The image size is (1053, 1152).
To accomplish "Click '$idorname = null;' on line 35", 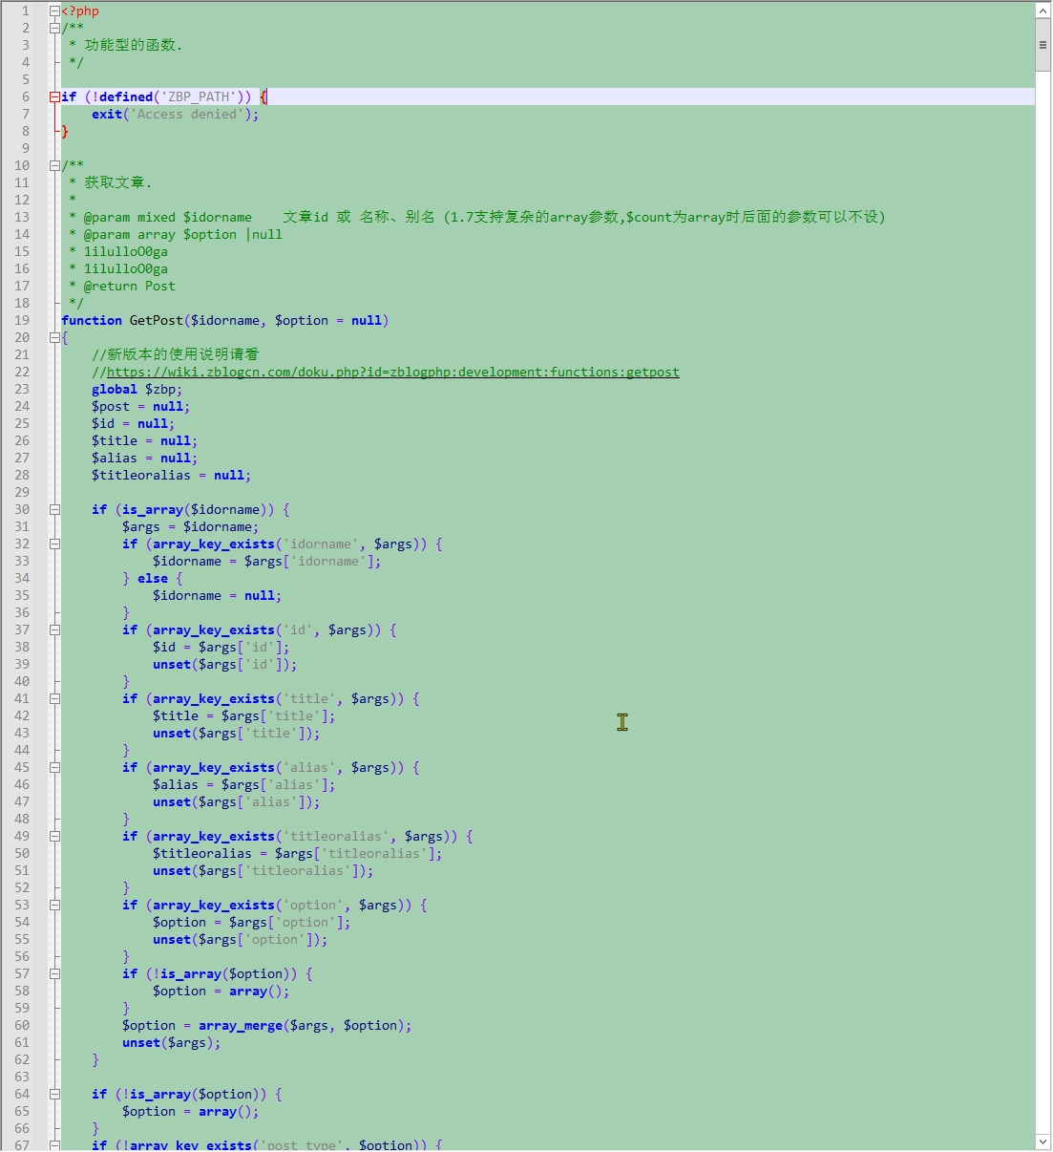I will [x=218, y=595].
